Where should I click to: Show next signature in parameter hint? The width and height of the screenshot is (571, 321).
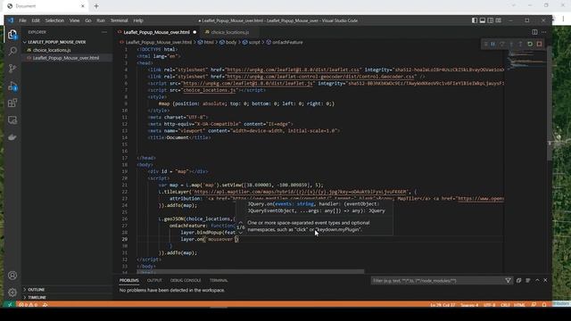240,233
